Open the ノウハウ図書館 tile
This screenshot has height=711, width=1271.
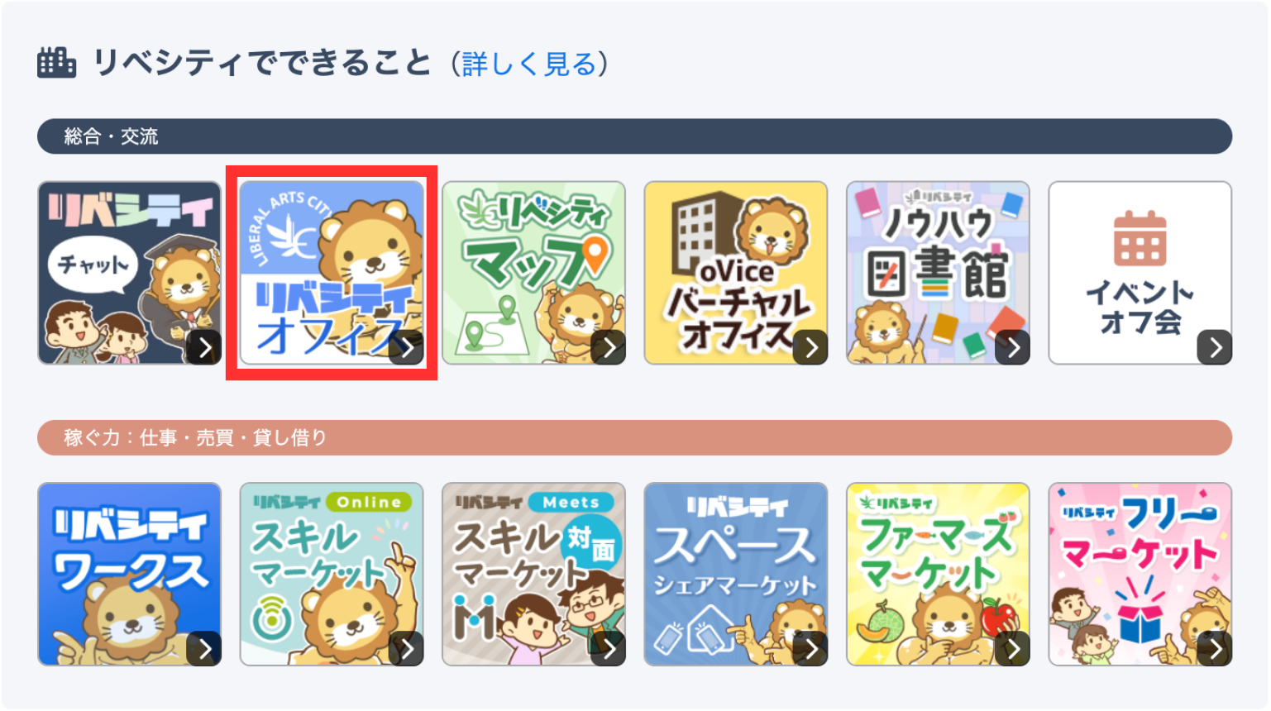click(938, 273)
